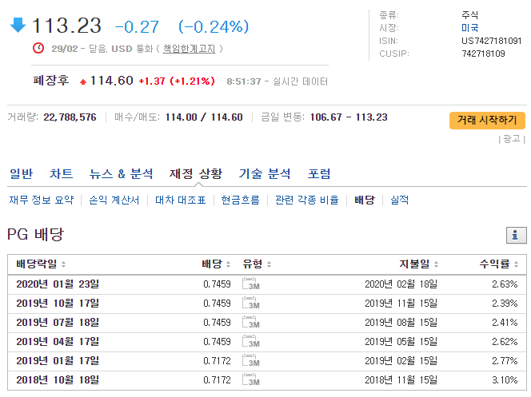Click payment date 2019년 05월 15일
Screen dimensions: 531x397
[x=401, y=342]
